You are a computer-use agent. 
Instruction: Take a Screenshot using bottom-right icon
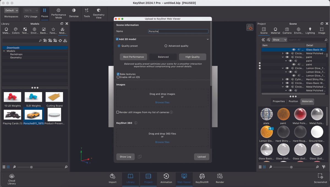tap(320, 176)
